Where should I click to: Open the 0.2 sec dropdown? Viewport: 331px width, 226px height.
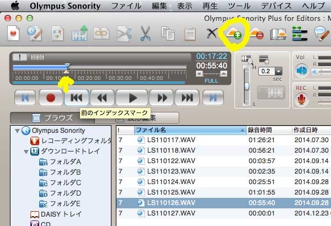278,71
